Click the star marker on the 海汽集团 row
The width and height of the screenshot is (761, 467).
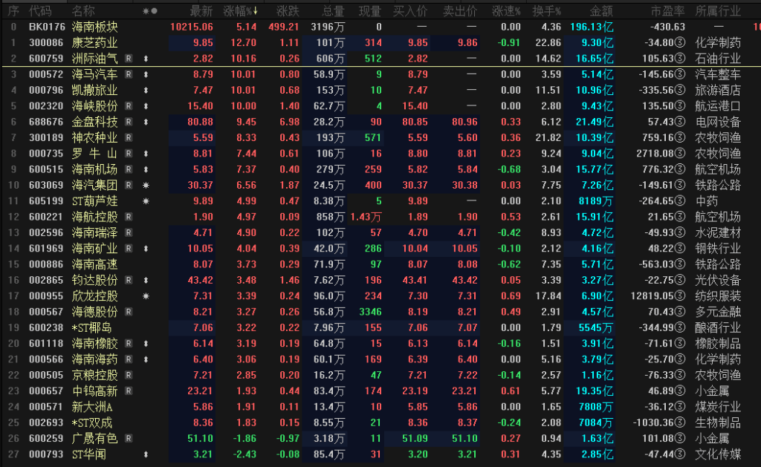tap(146, 185)
